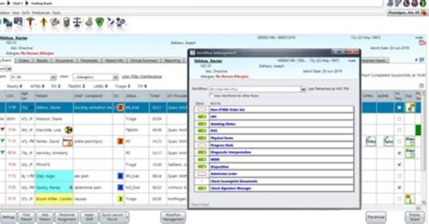Toggle the Int. Reg checkbox in Nikkos row
The width and height of the screenshot is (429, 224).
pos(399,108)
